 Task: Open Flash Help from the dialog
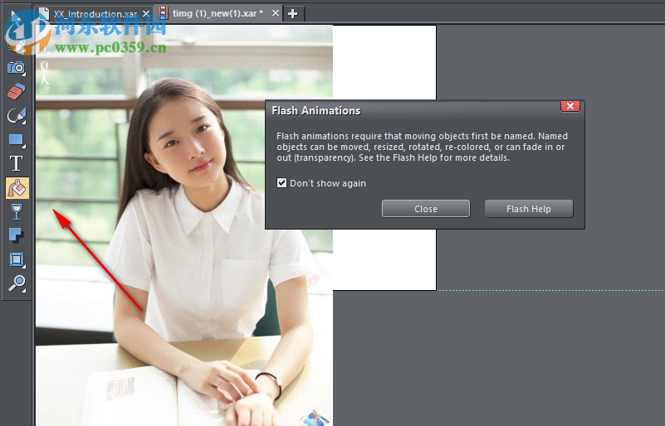click(529, 209)
